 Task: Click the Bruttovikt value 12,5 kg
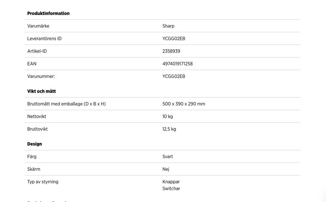pyautogui.click(x=169, y=129)
